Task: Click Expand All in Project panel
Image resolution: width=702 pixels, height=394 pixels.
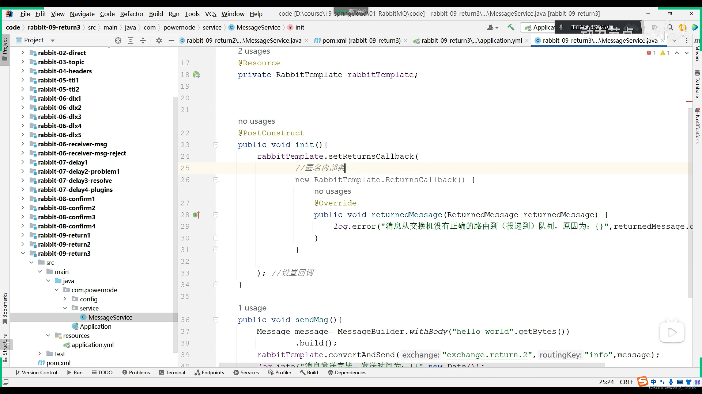Action: point(131,40)
